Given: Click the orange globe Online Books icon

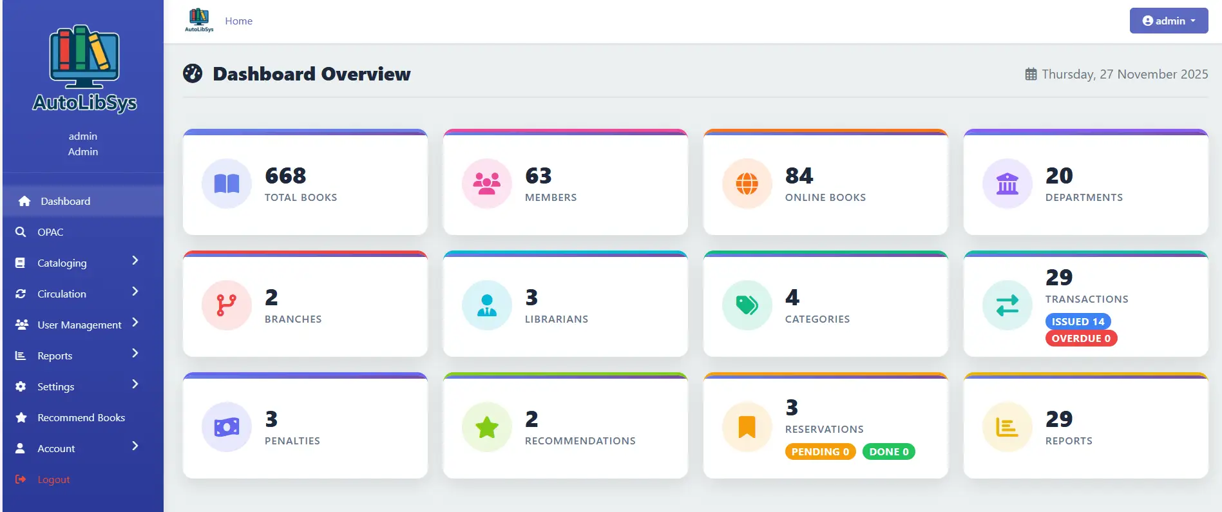Looking at the screenshot, I should tap(747, 184).
